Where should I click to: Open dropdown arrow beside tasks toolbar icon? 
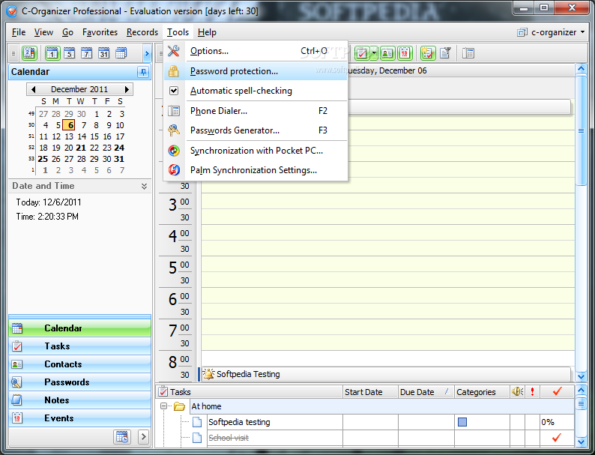pos(374,53)
